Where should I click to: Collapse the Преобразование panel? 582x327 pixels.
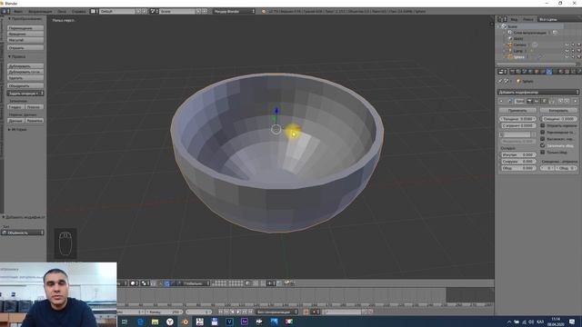[25, 18]
